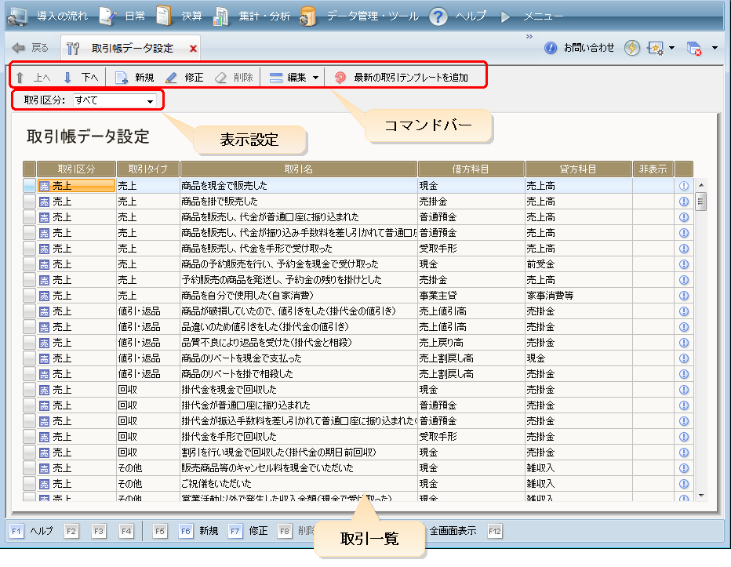This screenshot has height=567, width=731.
Task: Move the row down with 下へ
Action: (x=80, y=78)
